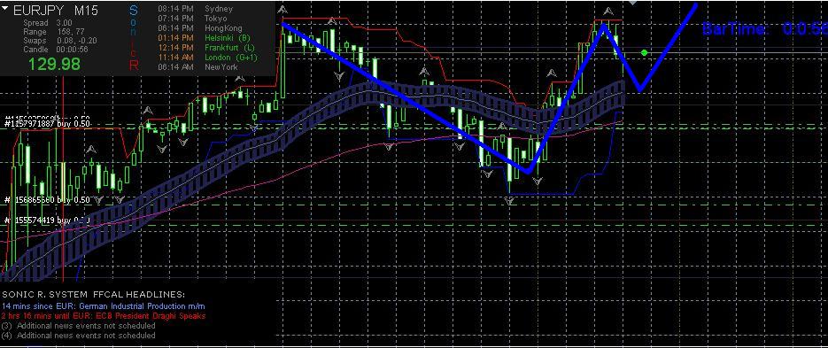Select the vertical Sonic R logo
The image size is (828, 348).
(134, 37)
